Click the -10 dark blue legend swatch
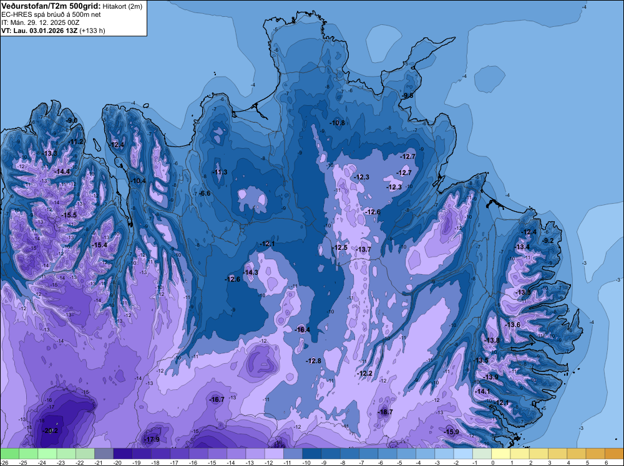This screenshot has width=624, height=466. (x=312, y=454)
